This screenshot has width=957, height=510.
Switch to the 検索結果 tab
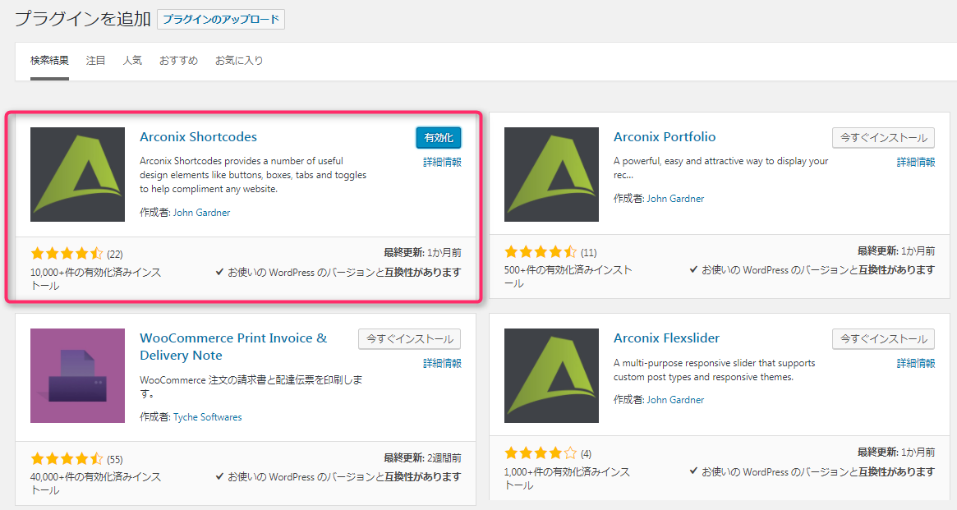click(49, 61)
